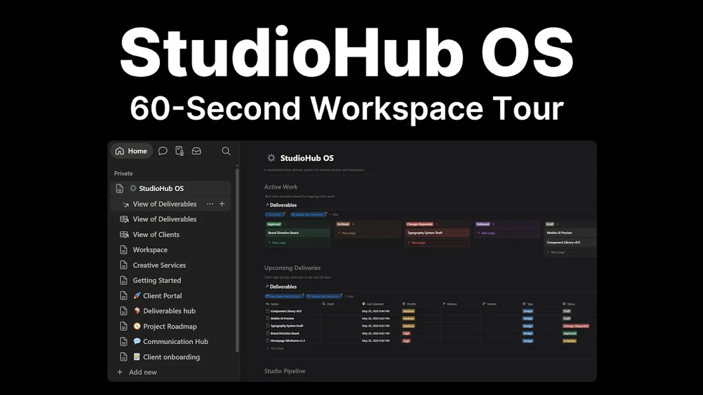Click plus icon next to View of Deliverables
Image resolution: width=703 pixels, height=395 pixels.
coord(222,204)
